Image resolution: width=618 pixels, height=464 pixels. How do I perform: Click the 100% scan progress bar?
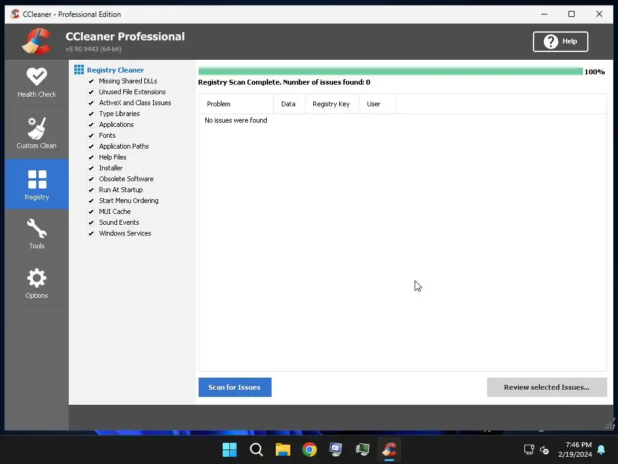pyautogui.click(x=390, y=71)
